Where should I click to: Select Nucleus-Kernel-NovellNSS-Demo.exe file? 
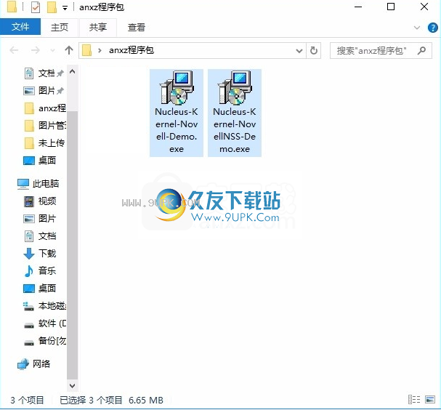tap(235, 113)
